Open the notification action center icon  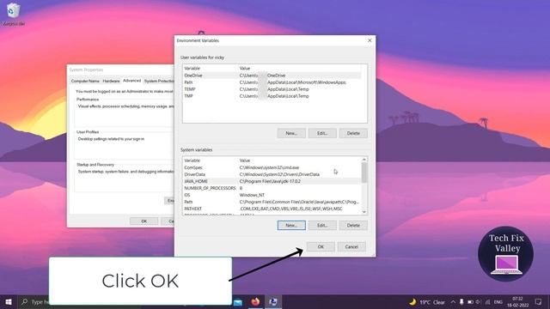coord(539,302)
